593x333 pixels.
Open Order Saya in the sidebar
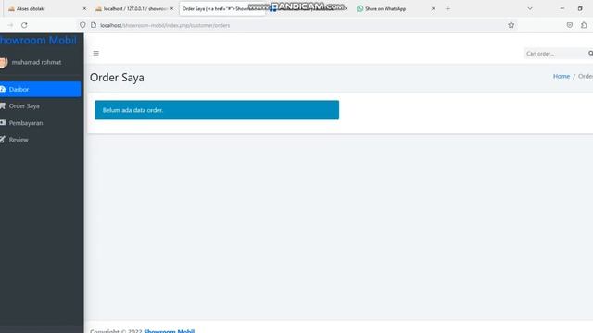(40, 106)
